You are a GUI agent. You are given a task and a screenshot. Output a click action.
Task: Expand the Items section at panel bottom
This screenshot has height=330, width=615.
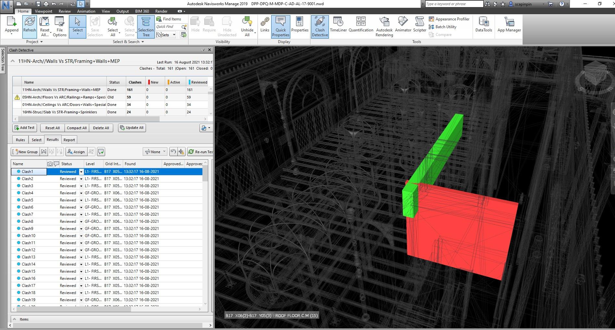coord(14,319)
